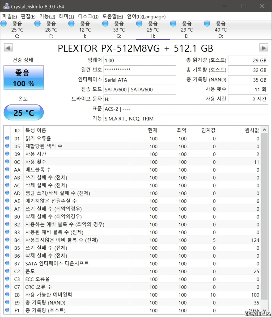Click status icon for attribute C3 ECC 오류율

(7, 279)
